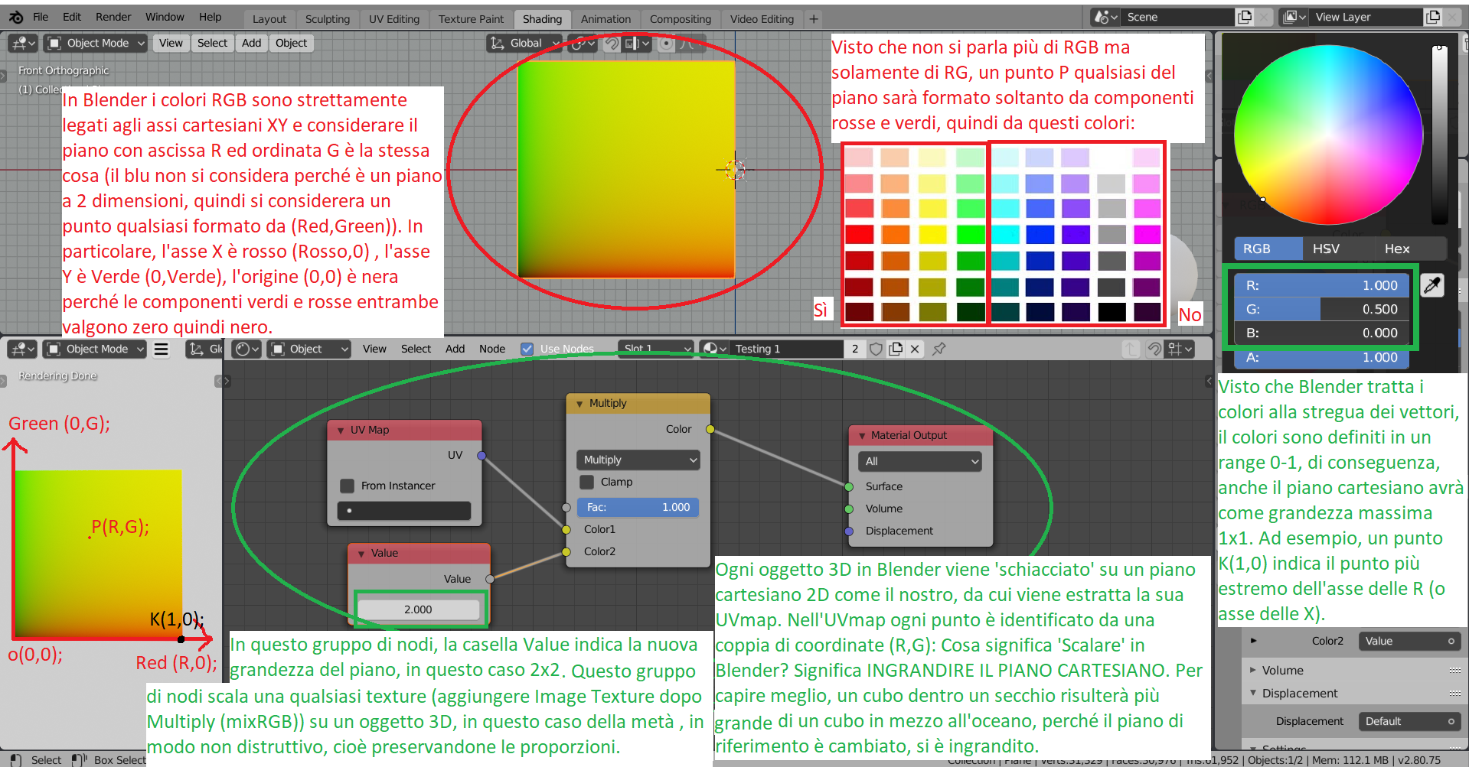Toggle the snap magnet in the 3D viewport
This screenshot has height=767, width=1469.
tap(612, 44)
